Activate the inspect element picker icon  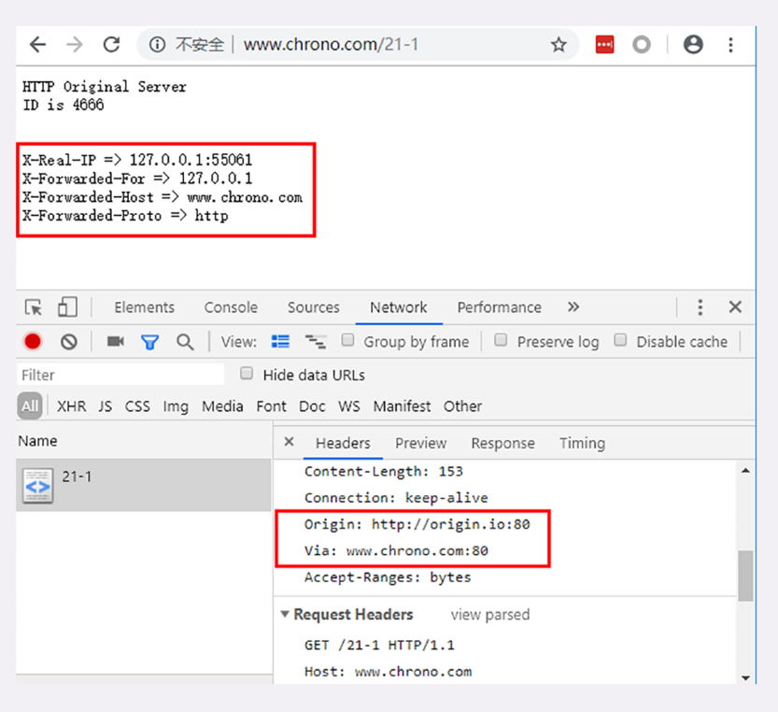click(34, 307)
